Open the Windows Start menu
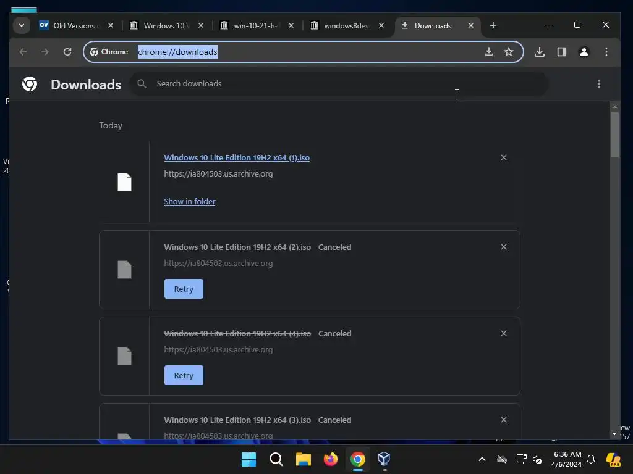The image size is (633, 474). tap(249, 459)
